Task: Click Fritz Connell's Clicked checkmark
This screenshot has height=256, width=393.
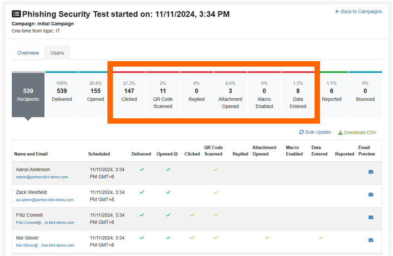Action: pyautogui.click(x=192, y=215)
